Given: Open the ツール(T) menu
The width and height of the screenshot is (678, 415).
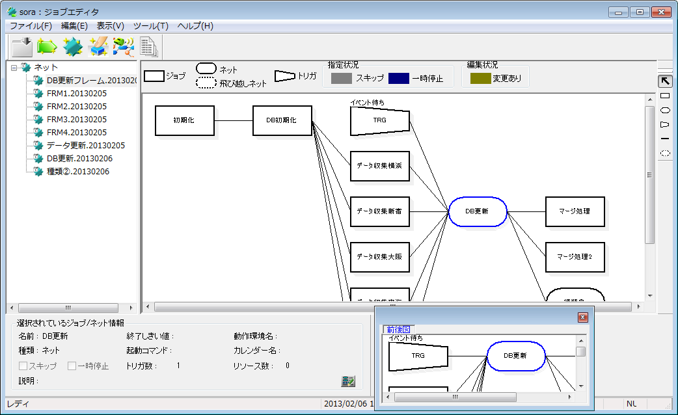Looking at the screenshot, I should 150,26.
